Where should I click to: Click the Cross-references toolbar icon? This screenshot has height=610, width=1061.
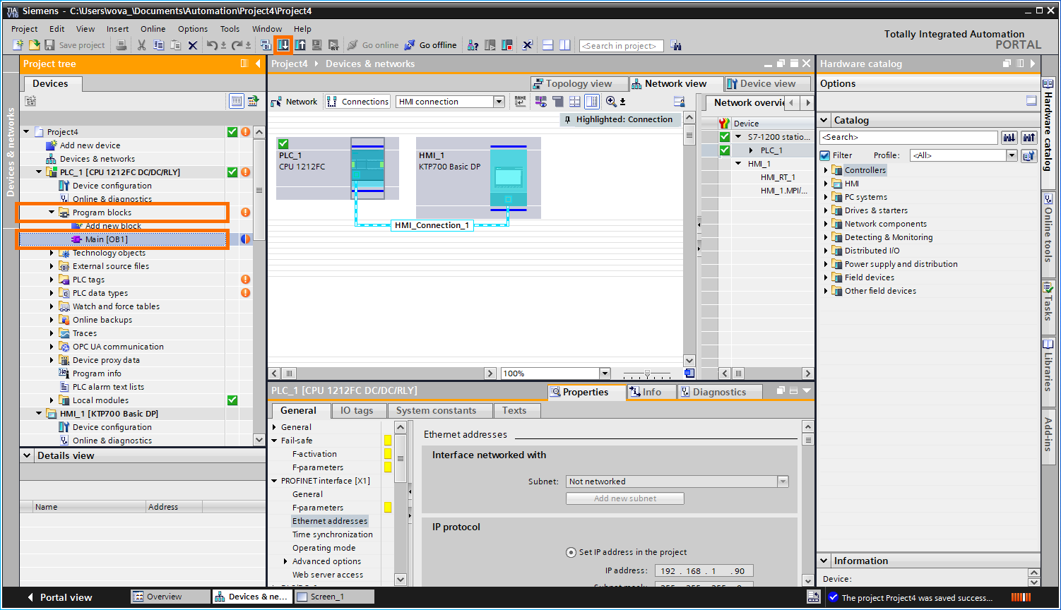pyautogui.click(x=527, y=45)
